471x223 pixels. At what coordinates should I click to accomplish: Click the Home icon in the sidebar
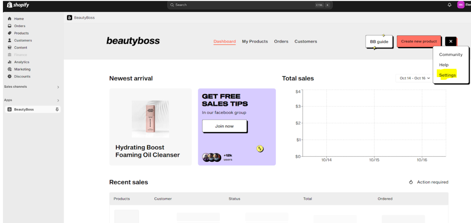pyautogui.click(x=10, y=19)
